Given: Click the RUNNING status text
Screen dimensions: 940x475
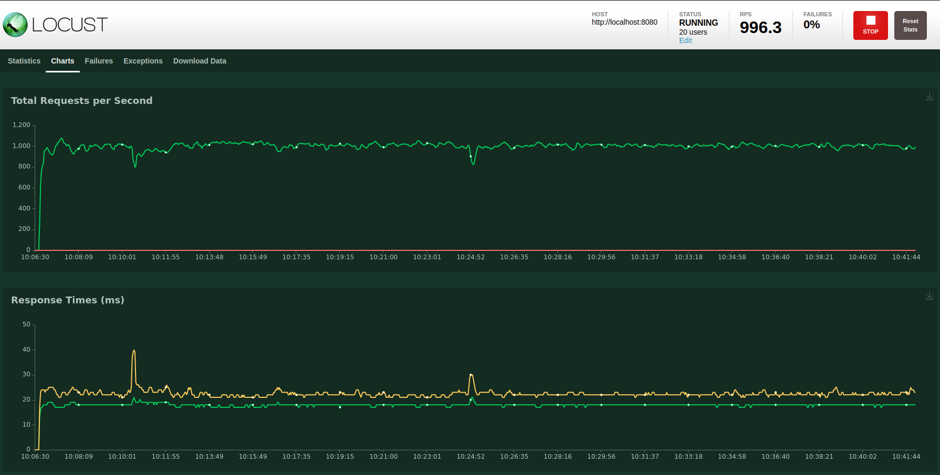Looking at the screenshot, I should tap(698, 23).
